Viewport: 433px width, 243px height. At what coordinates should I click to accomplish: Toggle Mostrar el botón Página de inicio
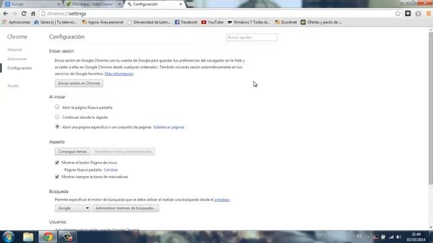point(57,163)
